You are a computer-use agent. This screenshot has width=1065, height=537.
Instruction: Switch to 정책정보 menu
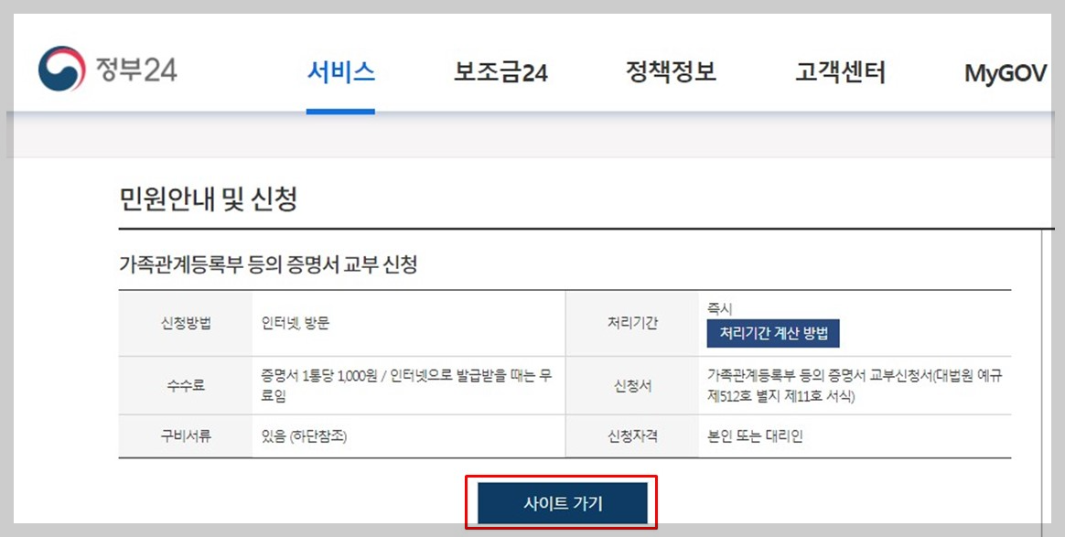pos(670,71)
